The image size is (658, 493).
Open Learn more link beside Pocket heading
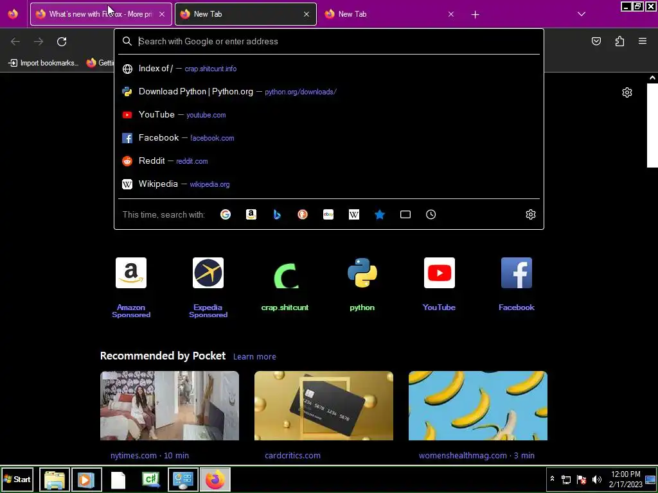click(254, 357)
